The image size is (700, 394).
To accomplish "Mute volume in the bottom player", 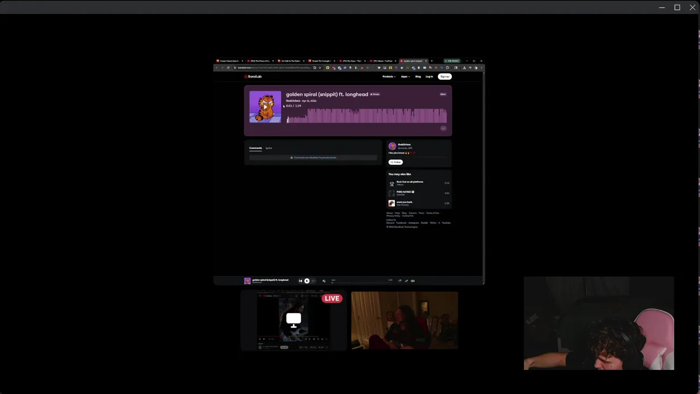I will (413, 281).
